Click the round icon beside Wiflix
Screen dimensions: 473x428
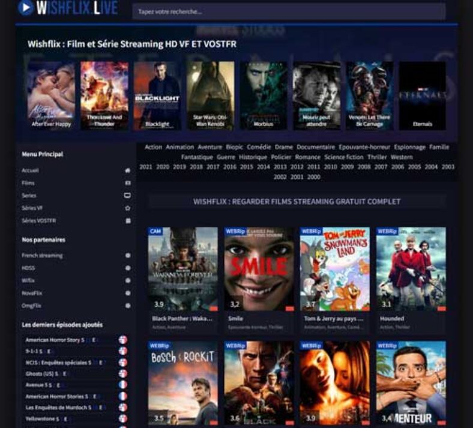pos(128,280)
